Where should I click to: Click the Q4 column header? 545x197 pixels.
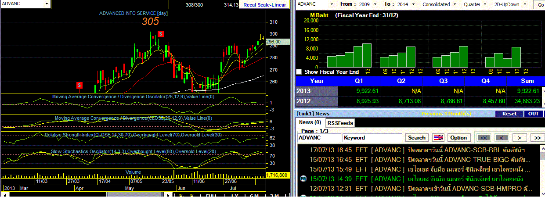[485, 81]
